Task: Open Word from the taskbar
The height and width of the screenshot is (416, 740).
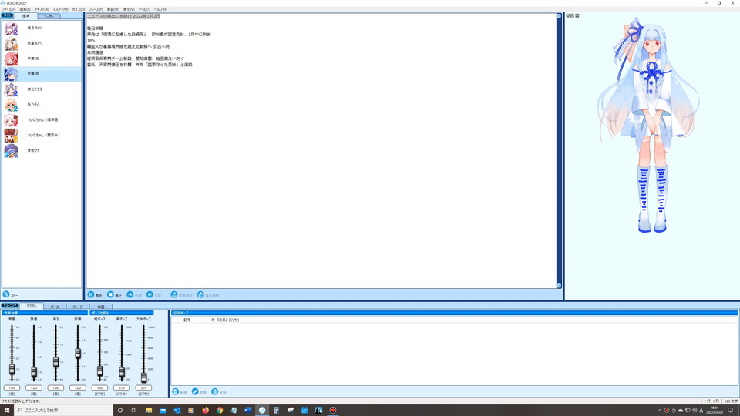Action: point(247,410)
